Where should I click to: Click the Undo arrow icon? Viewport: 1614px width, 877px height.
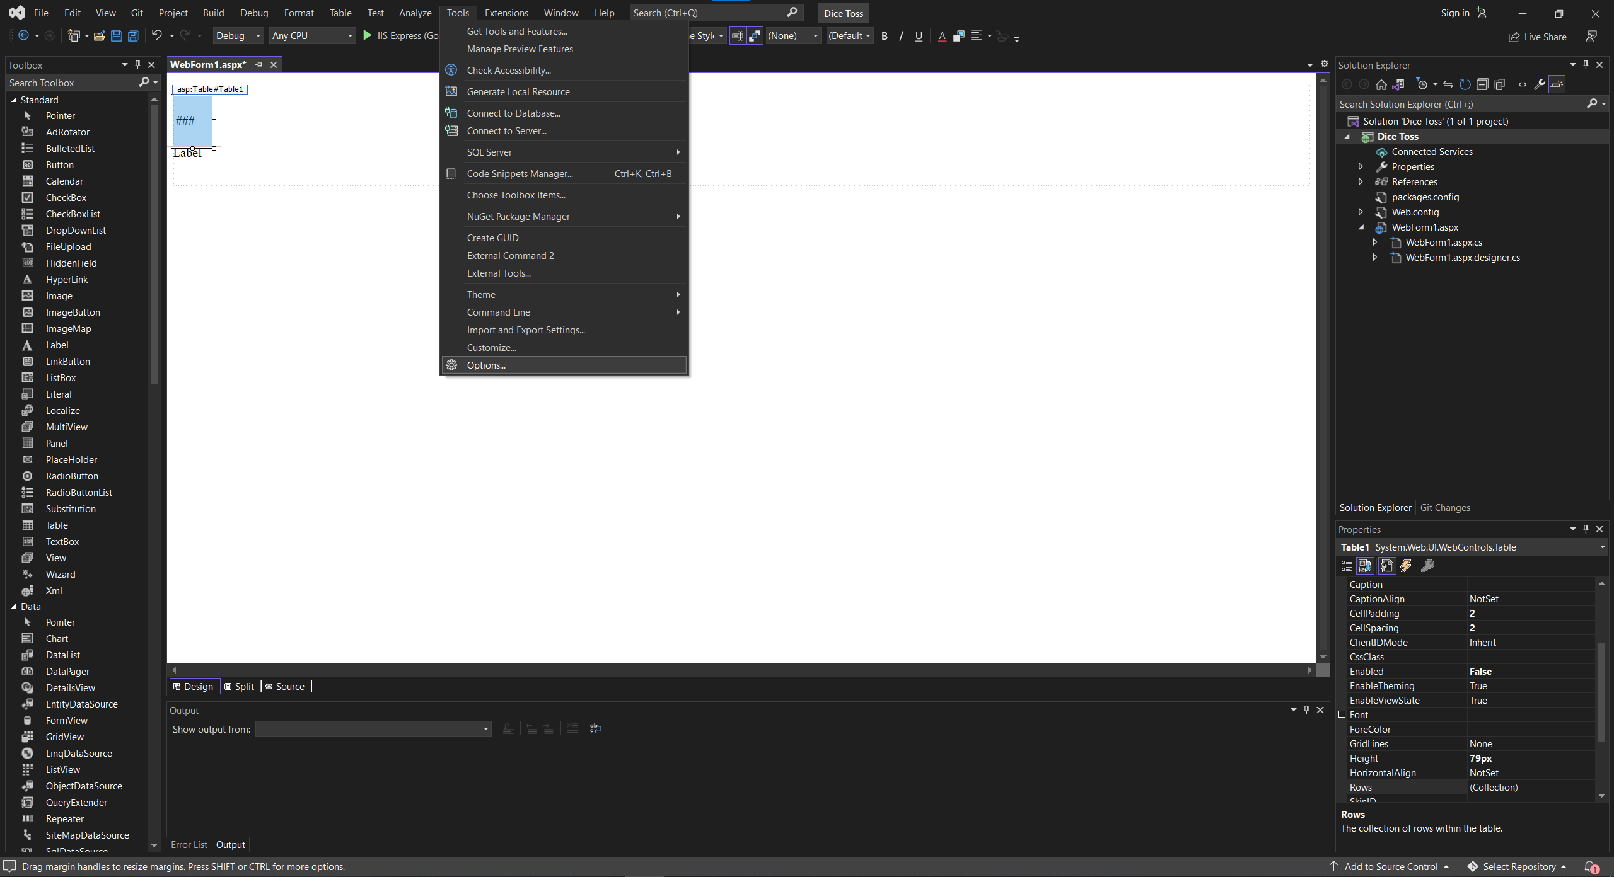point(156,36)
